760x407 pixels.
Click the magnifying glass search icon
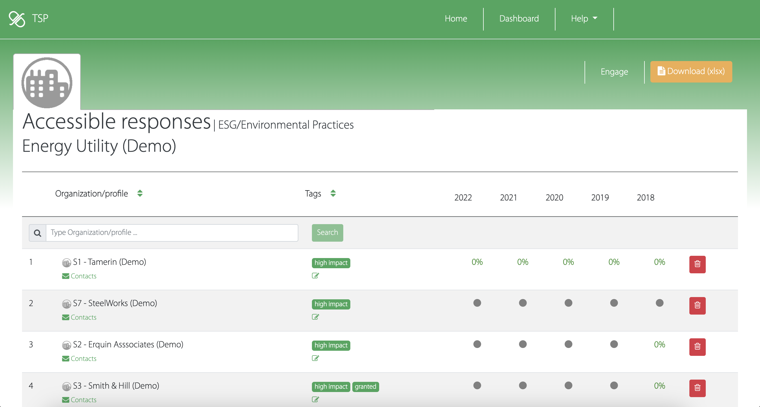coord(38,233)
